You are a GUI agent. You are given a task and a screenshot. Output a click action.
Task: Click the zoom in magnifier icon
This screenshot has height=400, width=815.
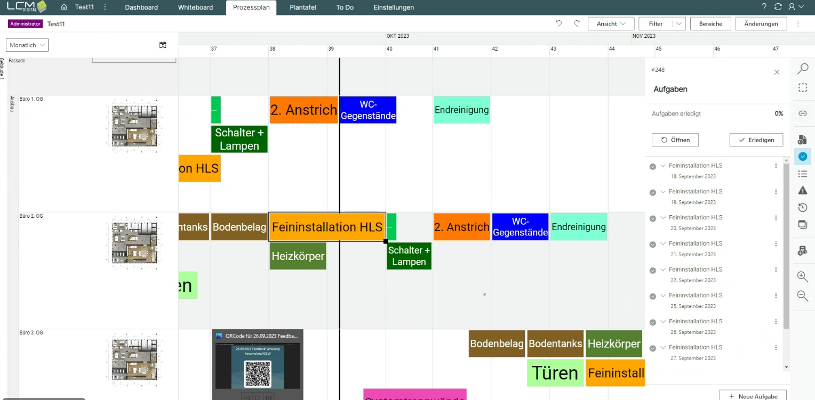click(x=802, y=276)
